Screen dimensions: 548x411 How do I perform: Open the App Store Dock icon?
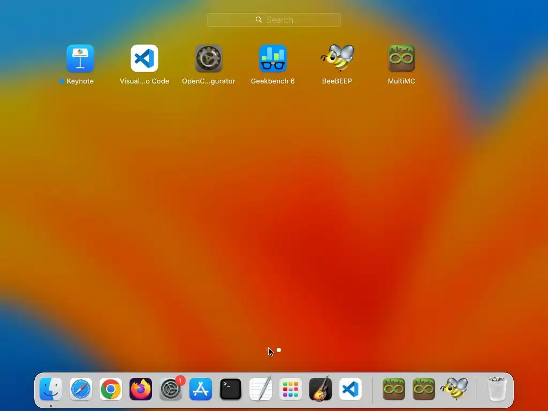tap(201, 389)
